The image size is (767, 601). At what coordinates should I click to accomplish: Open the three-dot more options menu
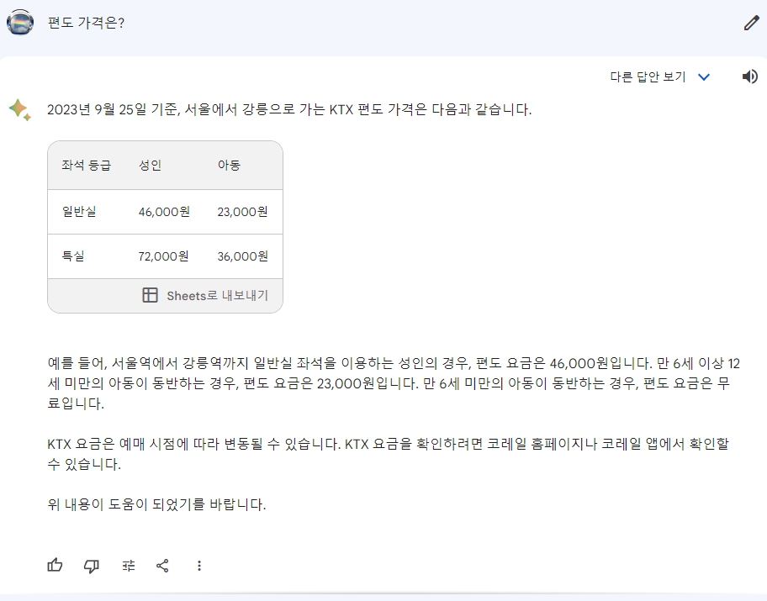(x=199, y=566)
